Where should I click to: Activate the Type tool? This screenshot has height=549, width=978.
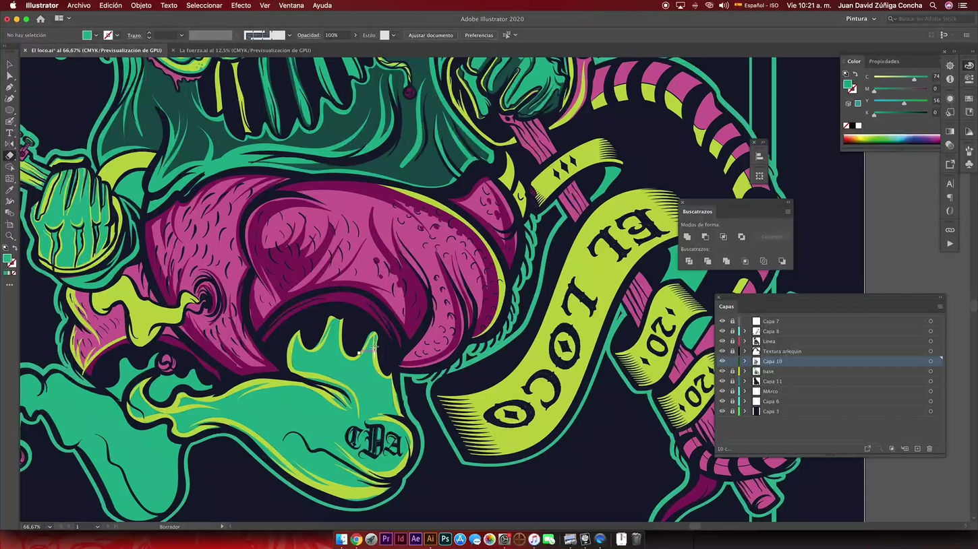[x=9, y=133]
